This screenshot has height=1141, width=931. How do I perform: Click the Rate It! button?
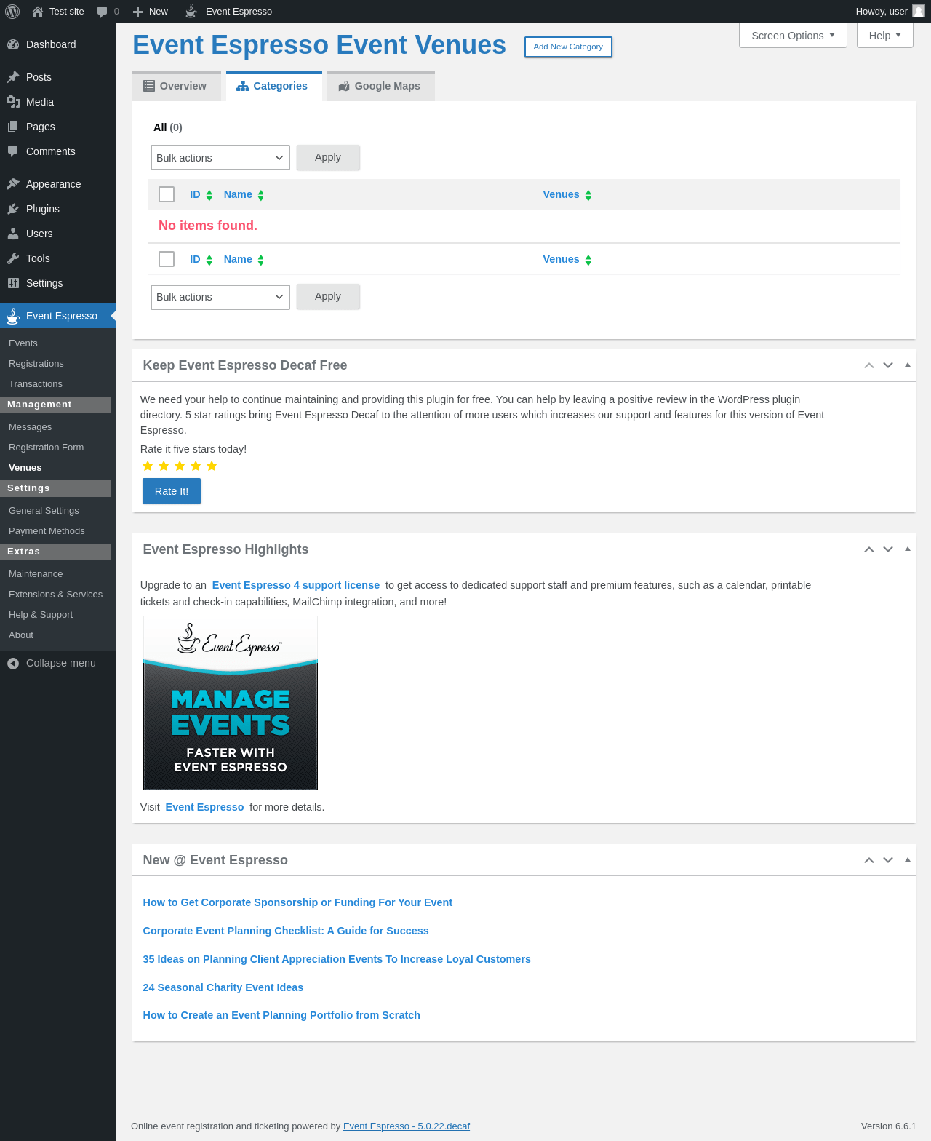[x=172, y=491]
